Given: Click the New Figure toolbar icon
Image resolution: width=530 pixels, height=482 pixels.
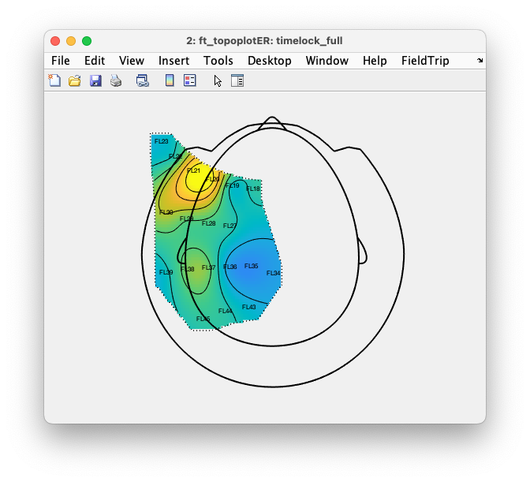Looking at the screenshot, I should tap(54, 80).
